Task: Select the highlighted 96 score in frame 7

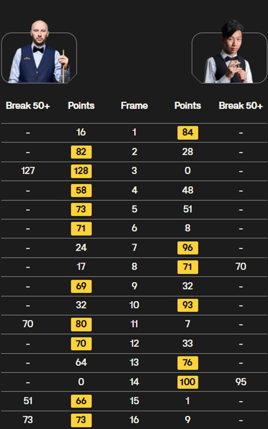Action: [188, 248]
